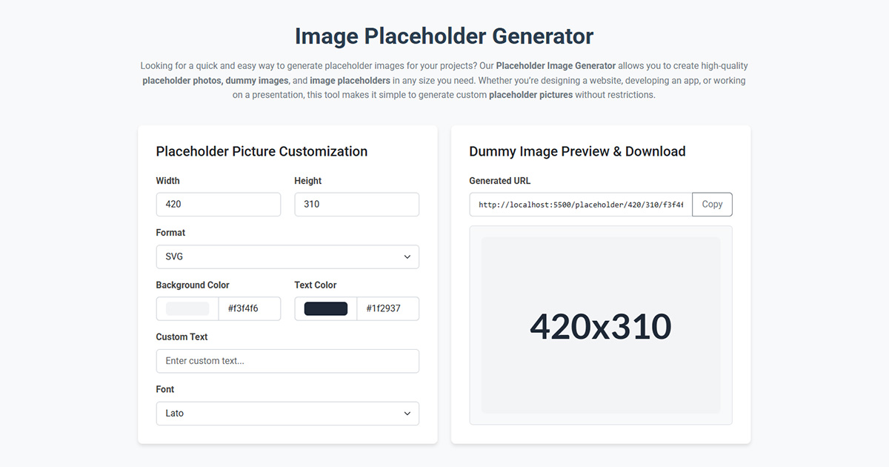This screenshot has width=889, height=467.
Task: Click the 420x310 preview image
Action: click(601, 325)
